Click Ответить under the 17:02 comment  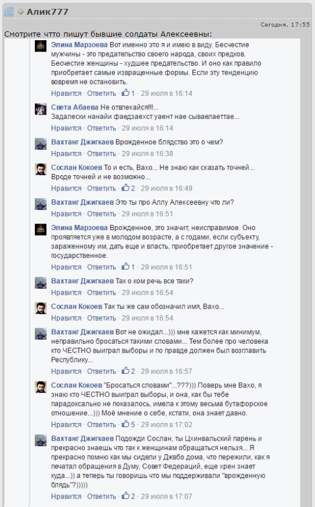point(101,425)
